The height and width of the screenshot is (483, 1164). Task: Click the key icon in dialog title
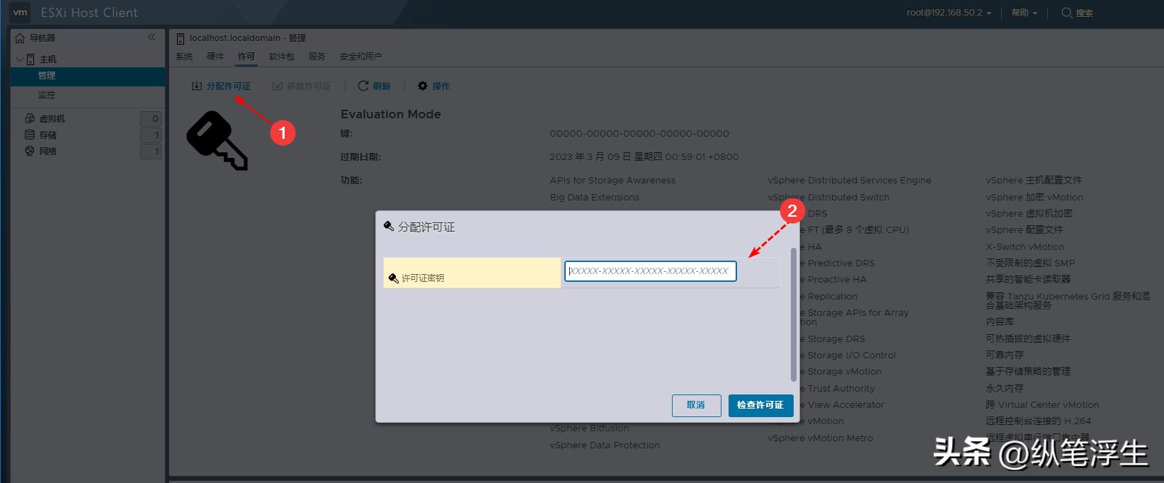[389, 227]
